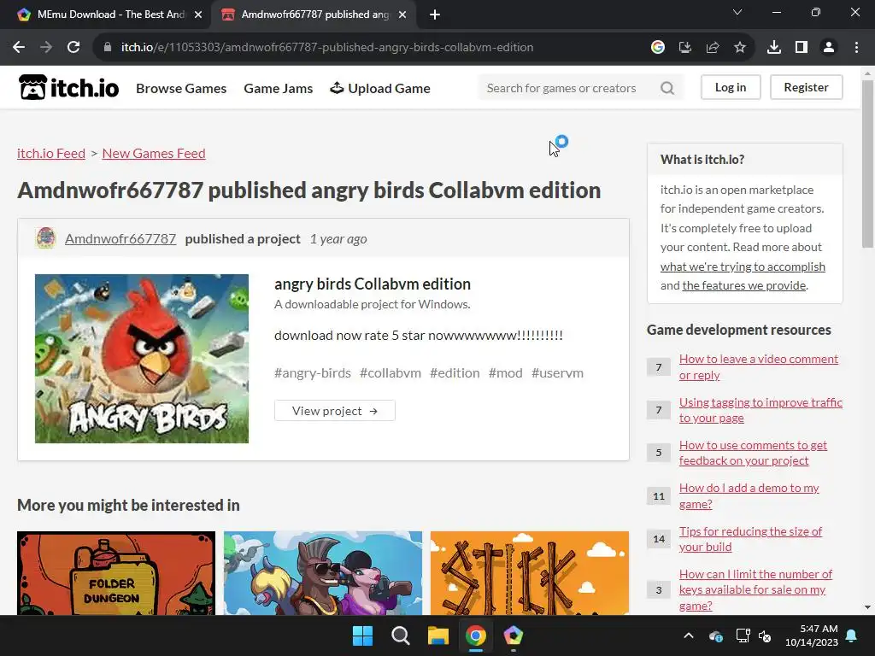Image resolution: width=875 pixels, height=656 pixels.
Task: Open Chrome downloads icon
Action: (x=773, y=48)
